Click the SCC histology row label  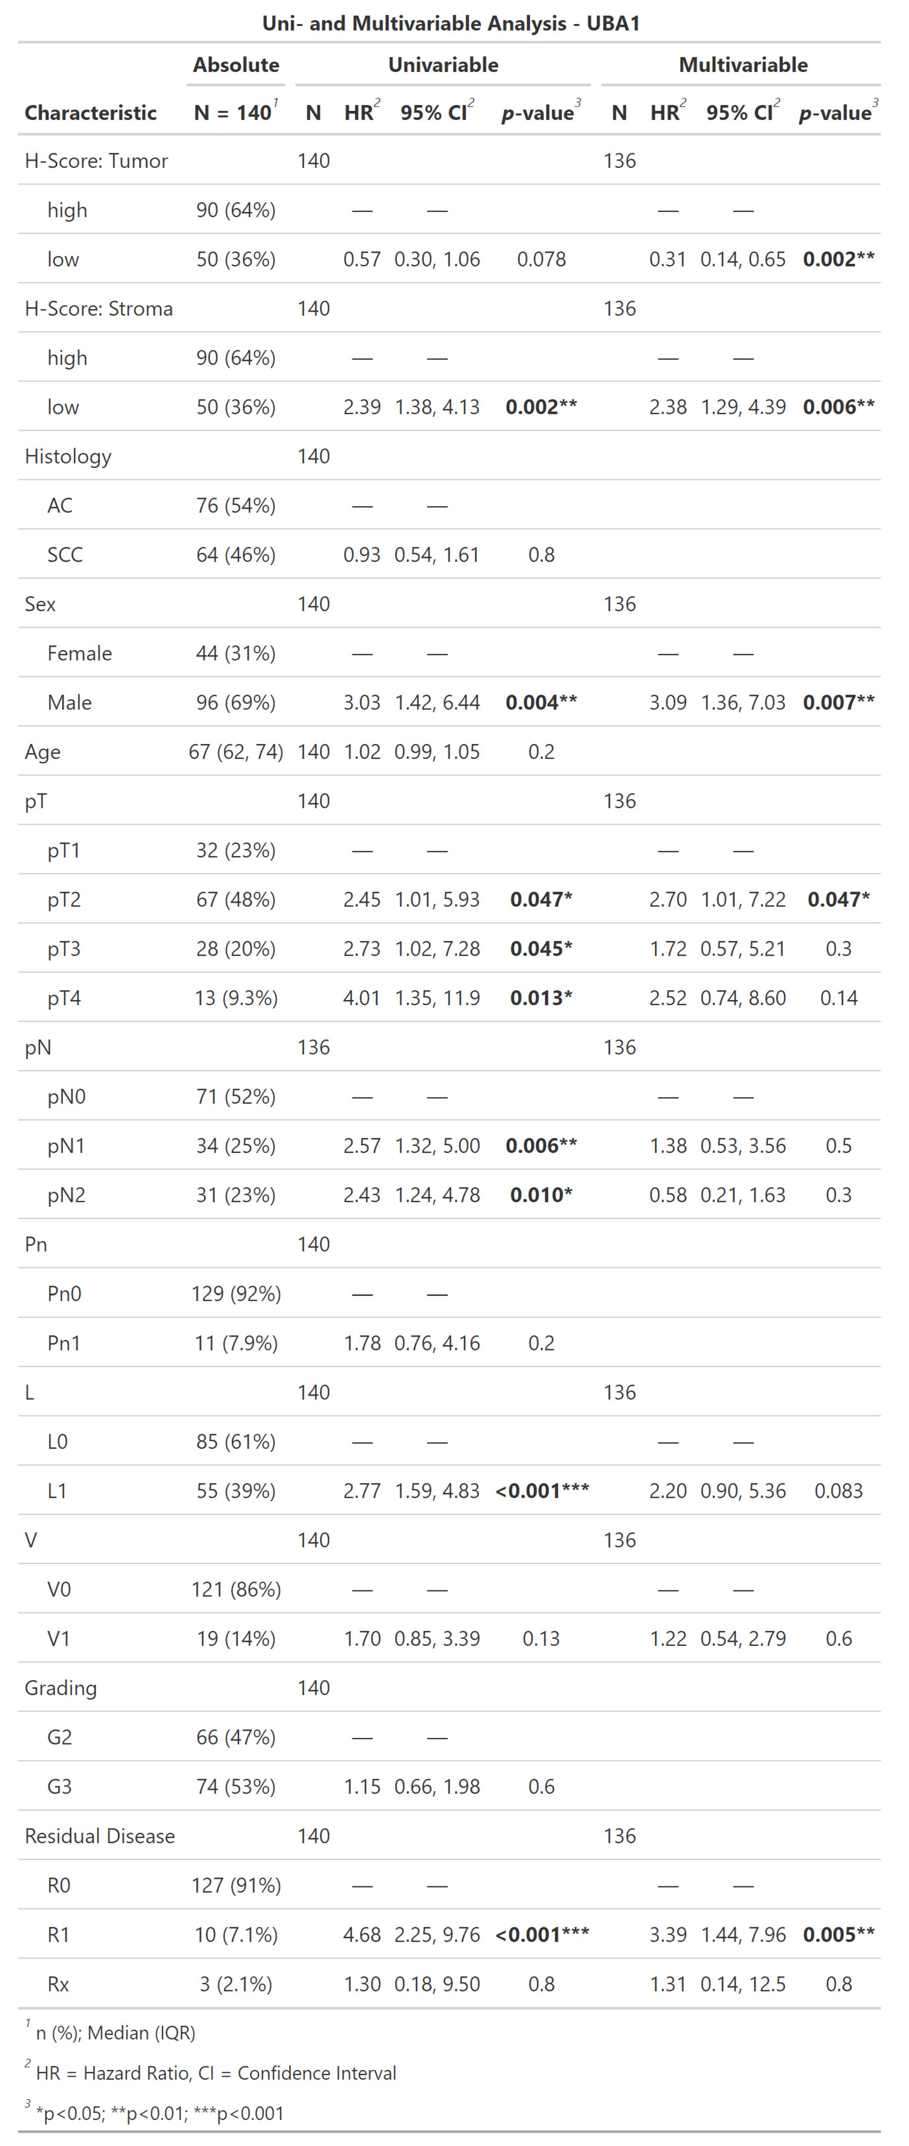click(x=65, y=555)
